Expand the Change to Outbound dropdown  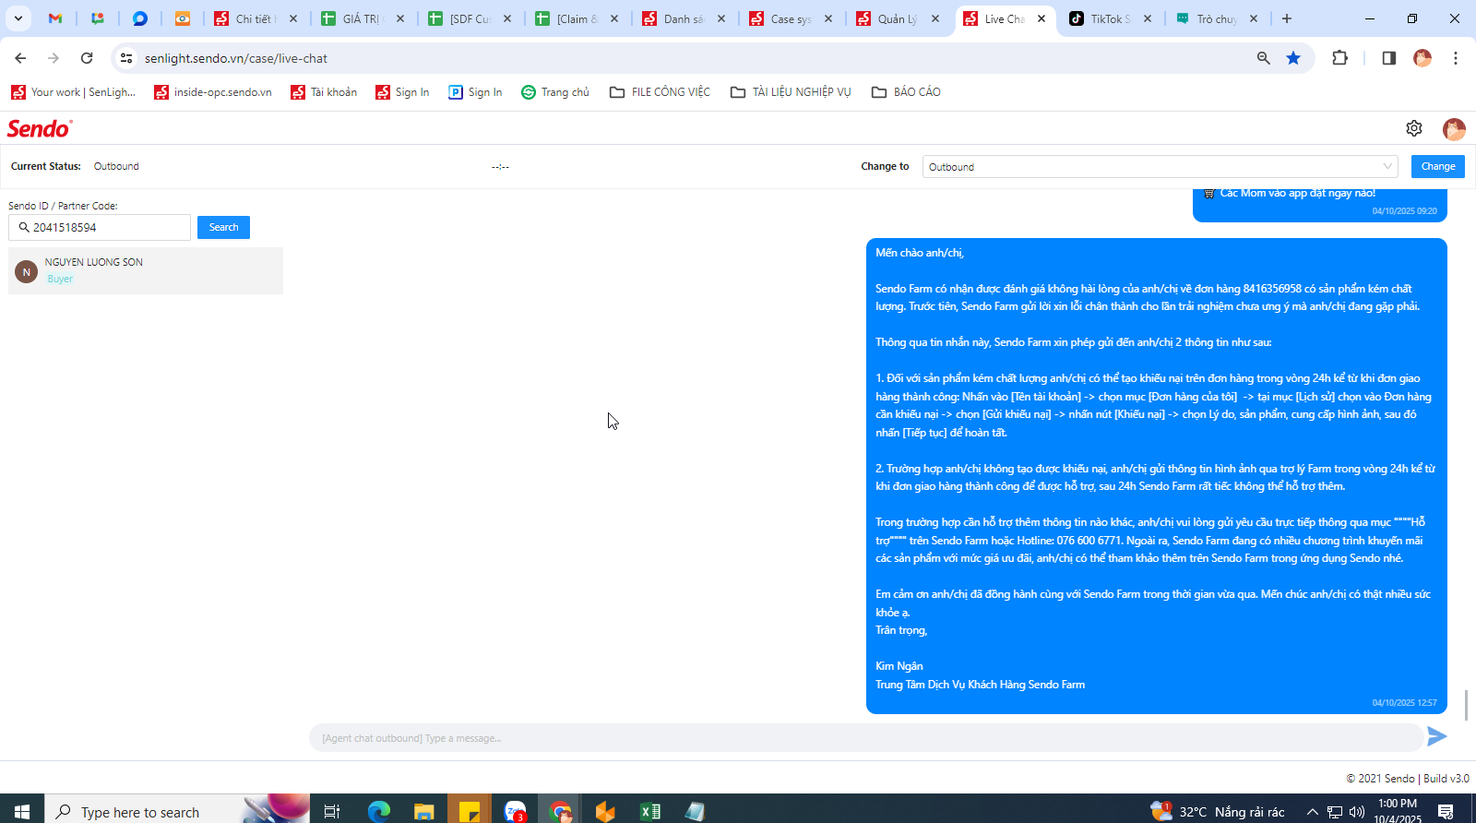tap(1160, 167)
